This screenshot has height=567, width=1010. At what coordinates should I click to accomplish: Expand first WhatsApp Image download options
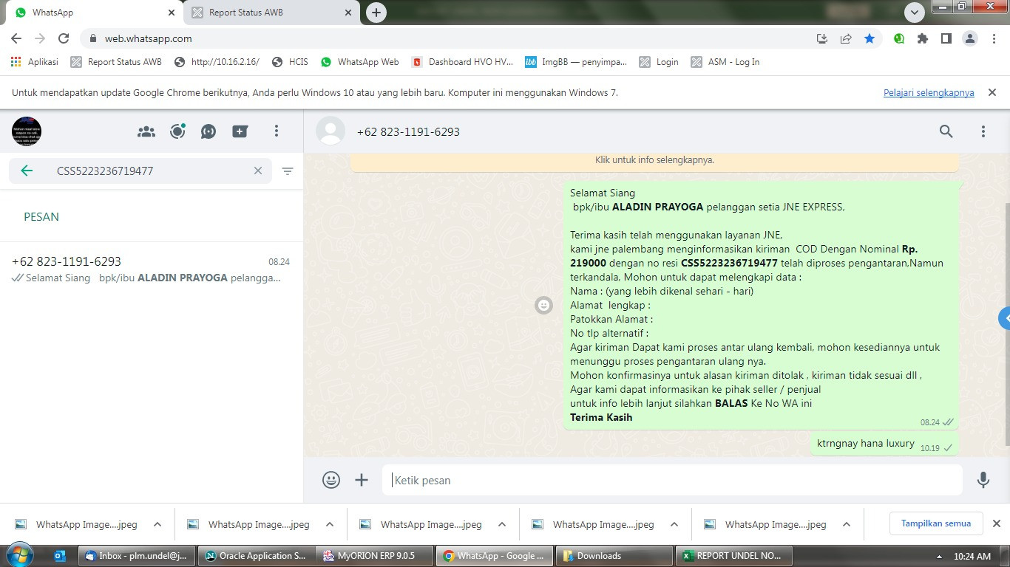[157, 524]
